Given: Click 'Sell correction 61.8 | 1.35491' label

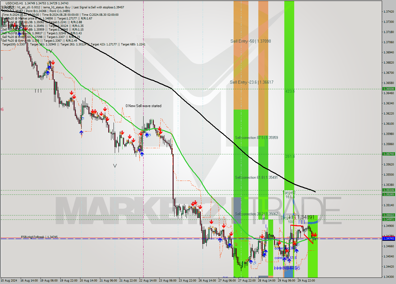Looking at the screenshot, I should coord(256,177).
